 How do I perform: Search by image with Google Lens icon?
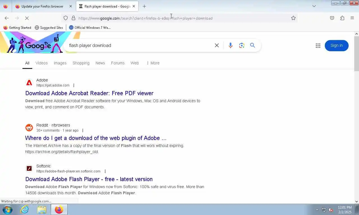(x=242, y=45)
